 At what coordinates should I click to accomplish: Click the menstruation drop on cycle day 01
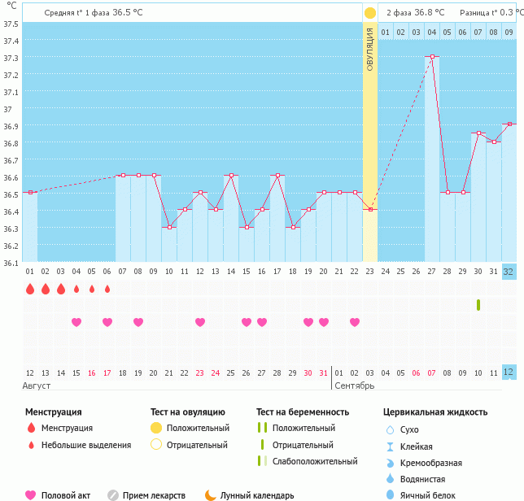pos(29,289)
